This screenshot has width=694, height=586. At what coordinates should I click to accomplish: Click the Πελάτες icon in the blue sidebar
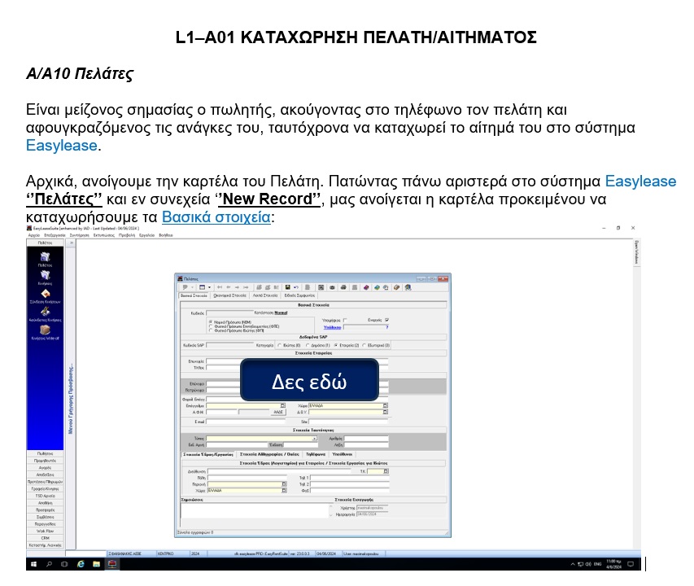pyautogui.click(x=45, y=256)
